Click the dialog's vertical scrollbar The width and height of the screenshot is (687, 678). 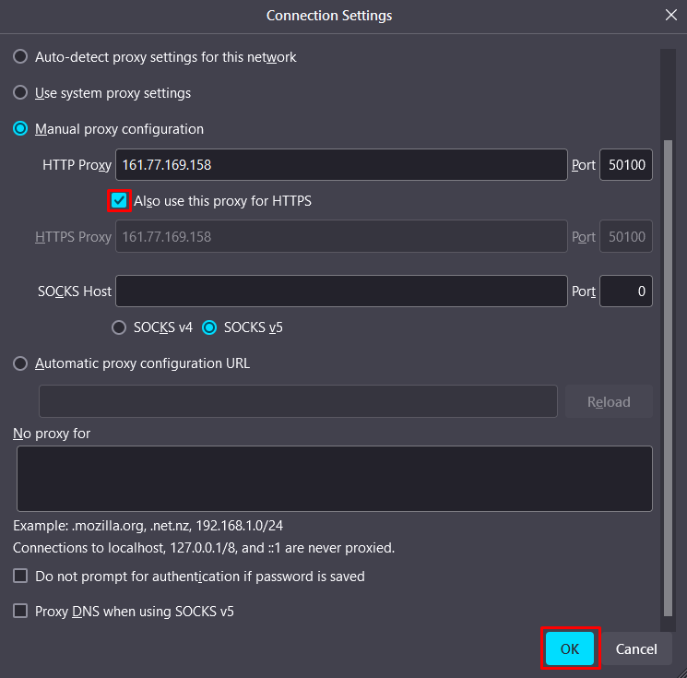[669, 369]
